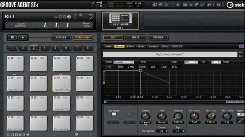Select pad group 1
245x137 pixels.
12,48
